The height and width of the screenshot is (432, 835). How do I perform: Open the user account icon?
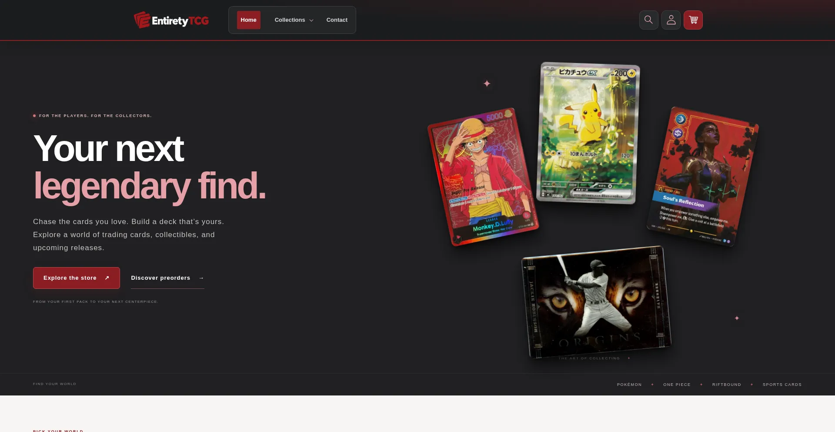click(x=671, y=20)
